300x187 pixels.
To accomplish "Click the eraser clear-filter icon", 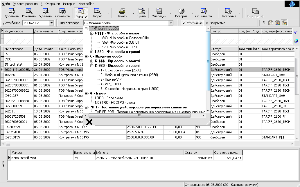I will point(296,41).
